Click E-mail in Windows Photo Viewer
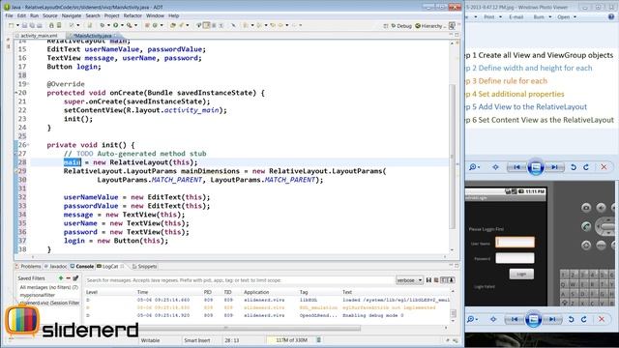 click(x=516, y=17)
